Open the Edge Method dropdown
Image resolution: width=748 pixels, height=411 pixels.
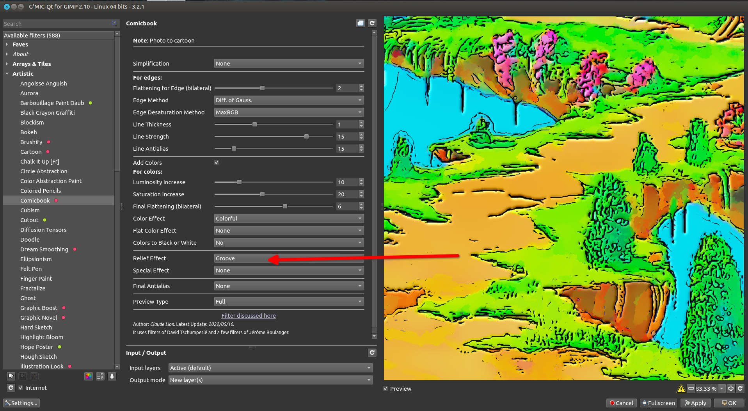[289, 100]
